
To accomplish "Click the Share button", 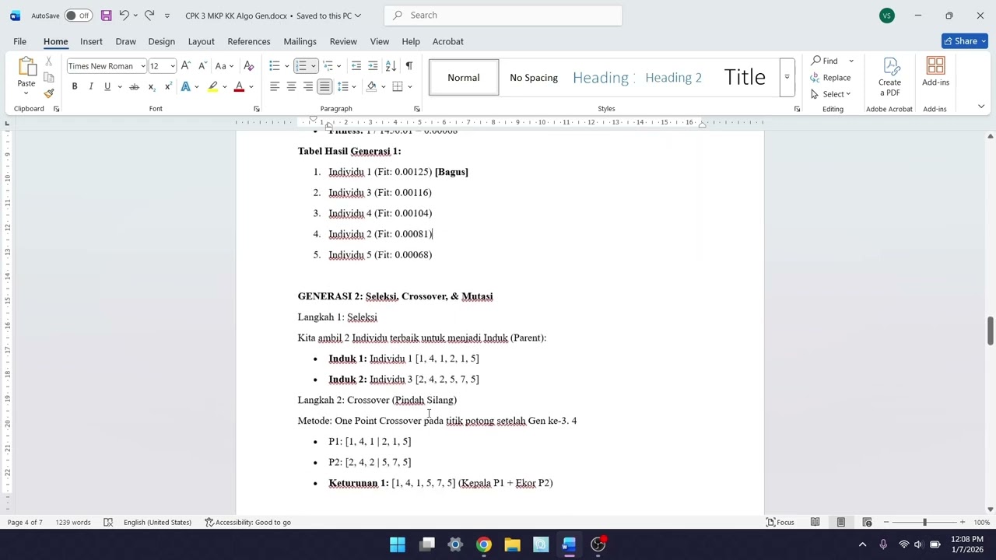I will [x=965, y=41].
